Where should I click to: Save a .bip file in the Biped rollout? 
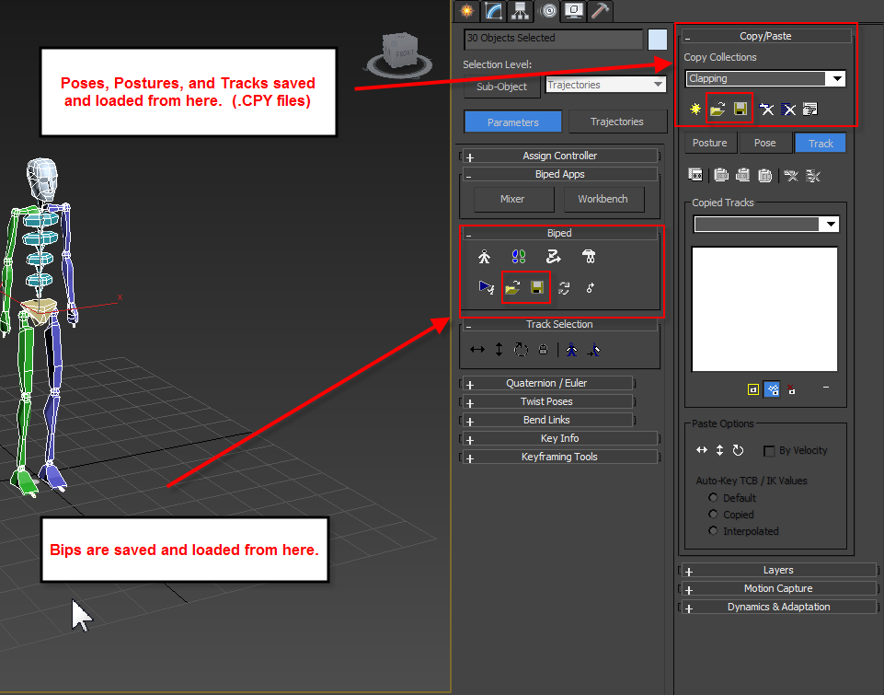click(x=537, y=288)
